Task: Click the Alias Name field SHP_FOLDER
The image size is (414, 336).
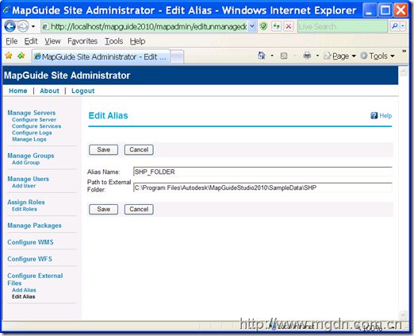Action: pyautogui.click(x=263, y=172)
